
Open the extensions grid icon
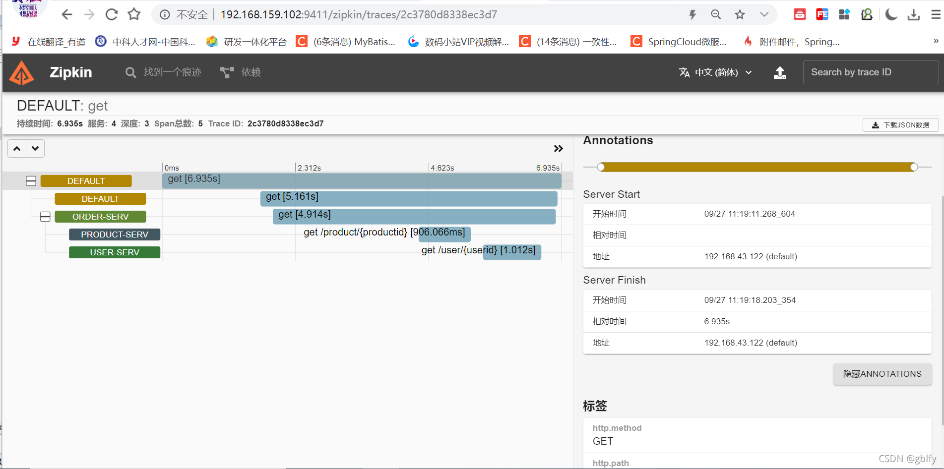844,14
